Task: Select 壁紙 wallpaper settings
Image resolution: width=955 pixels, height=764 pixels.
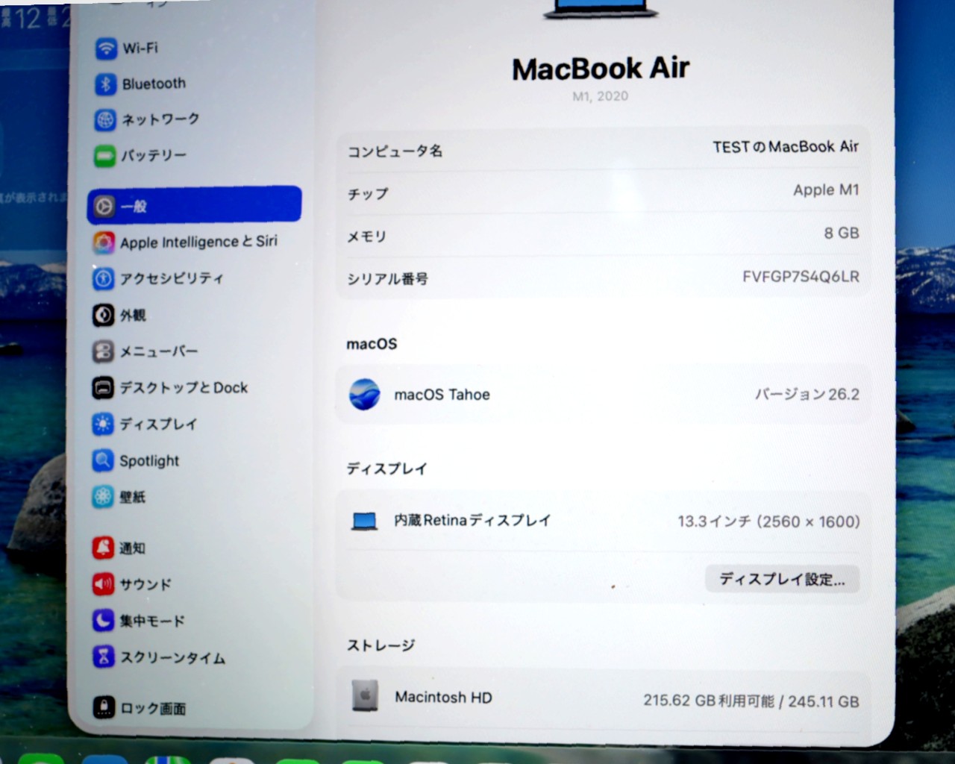Action: tap(132, 498)
